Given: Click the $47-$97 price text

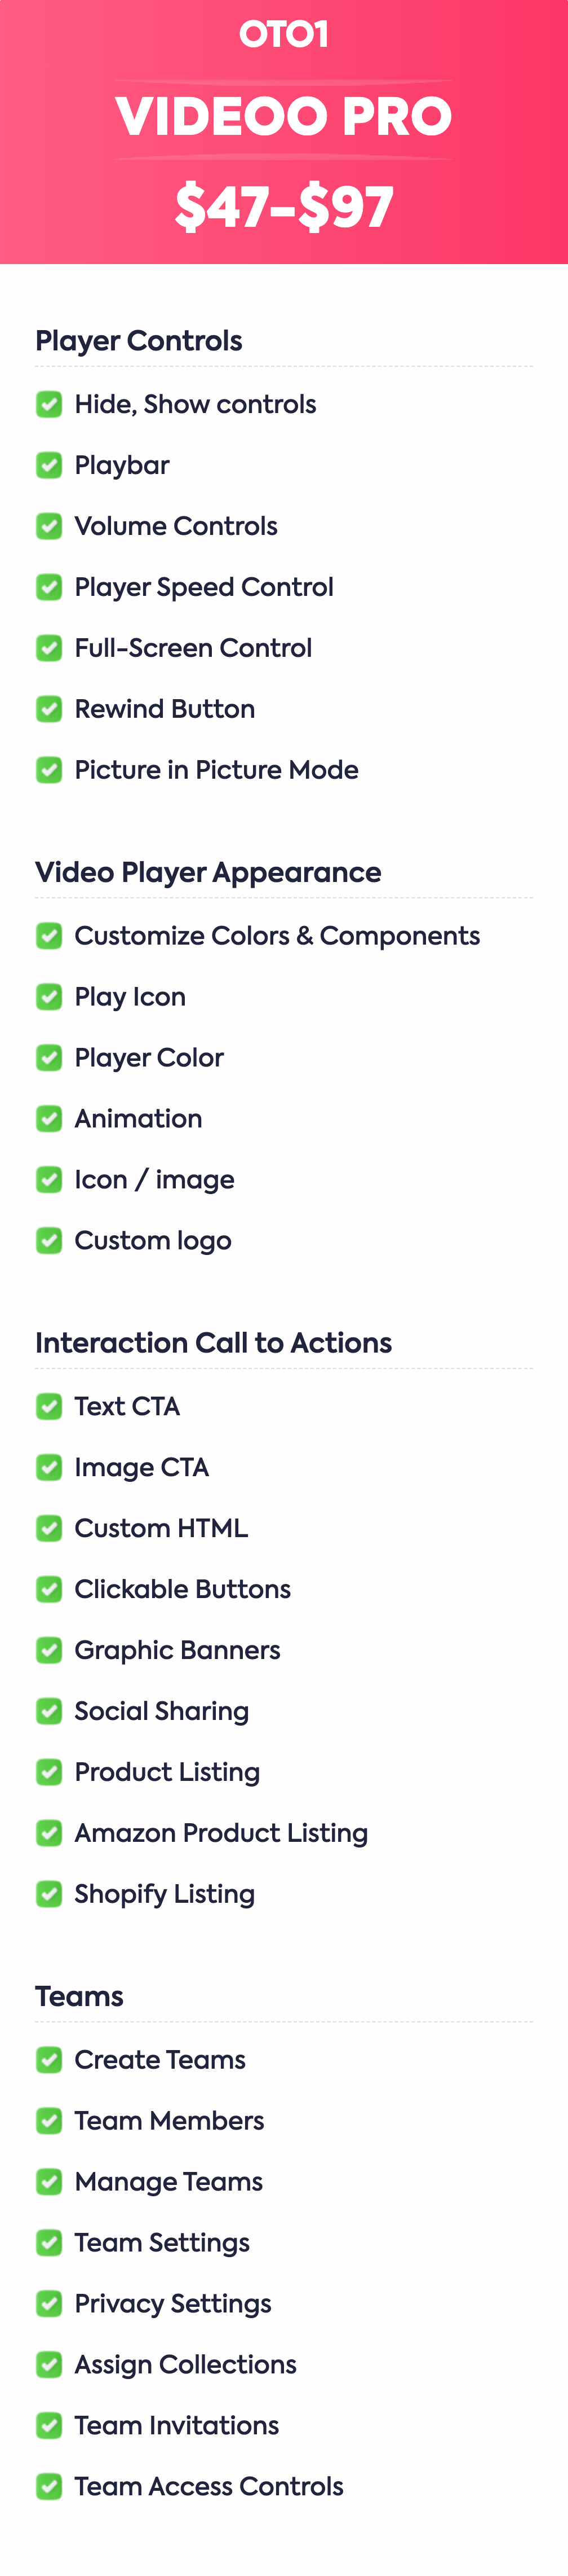Looking at the screenshot, I should pyautogui.click(x=283, y=207).
